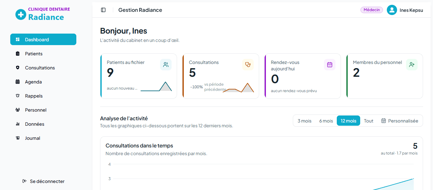Go to the Rappels section
Viewport: 433px width, 190px height.
click(x=43, y=96)
